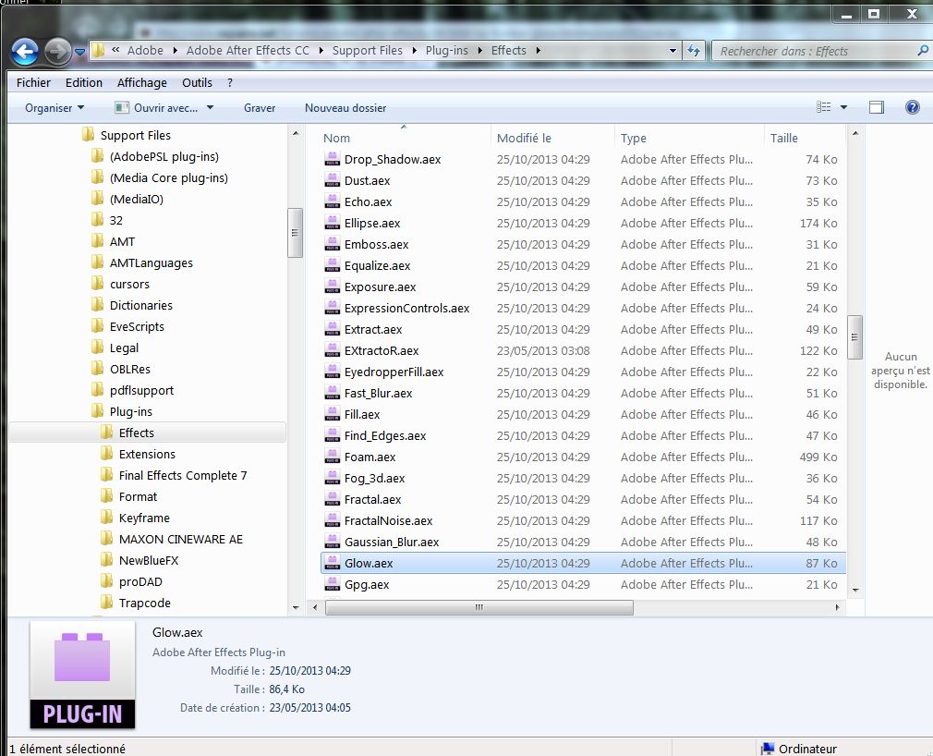Image resolution: width=933 pixels, height=756 pixels.
Task: Open the Edition menu
Action: point(84,83)
